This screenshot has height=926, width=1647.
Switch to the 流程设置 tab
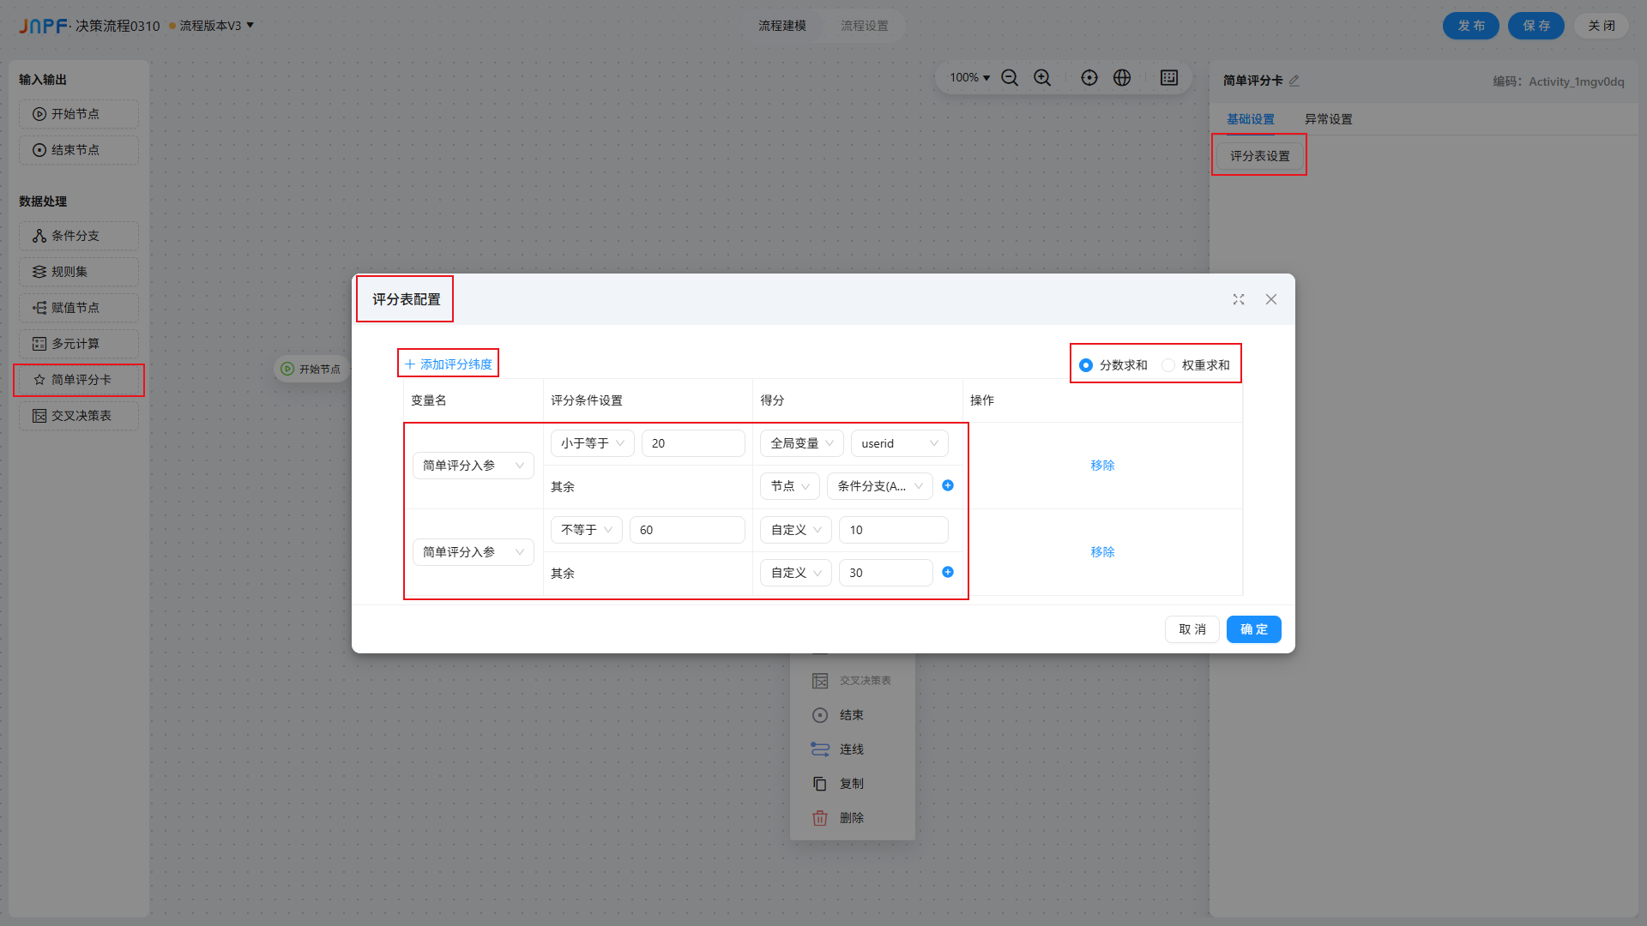tap(864, 26)
